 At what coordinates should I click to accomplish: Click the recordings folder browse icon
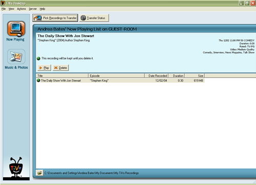[x=39, y=173]
